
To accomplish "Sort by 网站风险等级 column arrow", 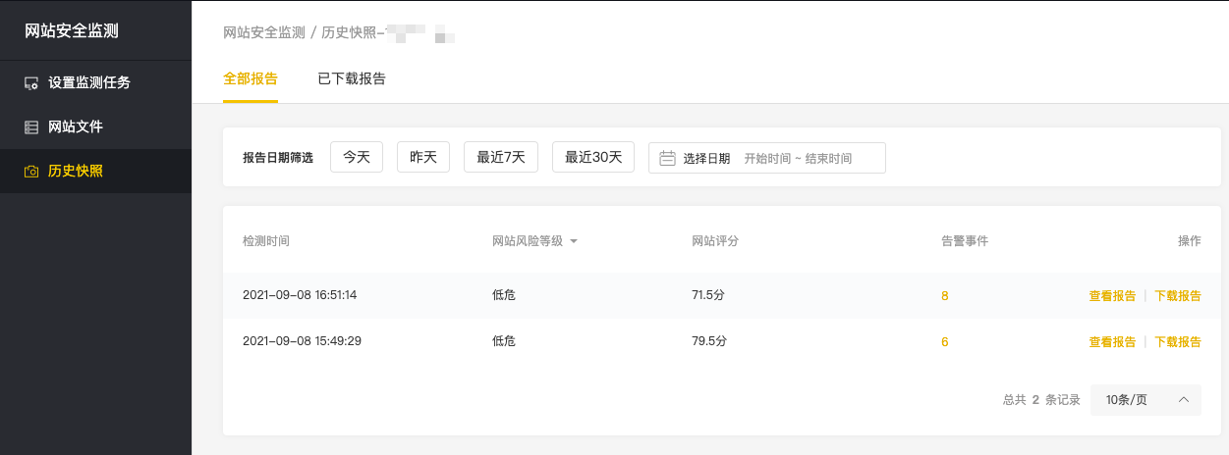I will (x=573, y=241).
